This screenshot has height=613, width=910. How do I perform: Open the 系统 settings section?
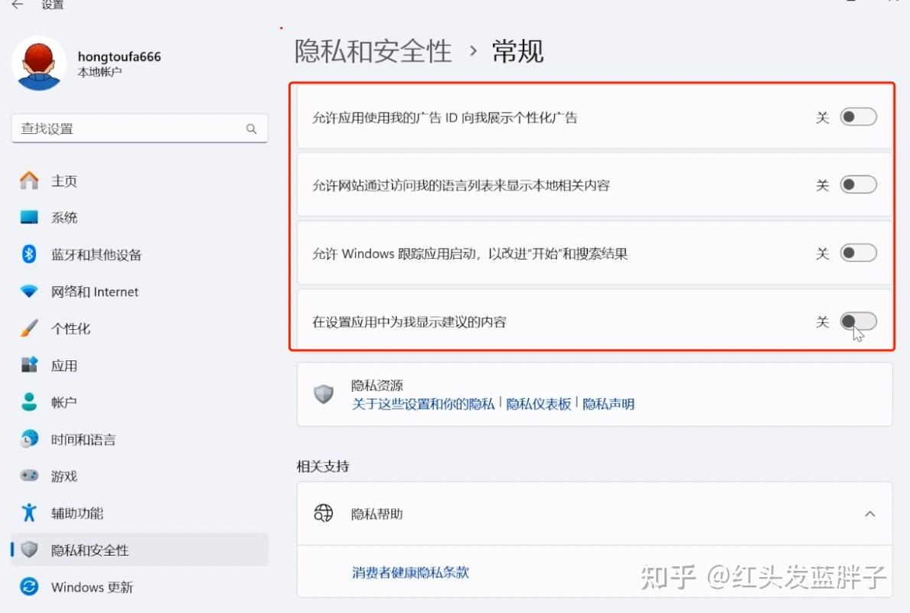click(x=139, y=217)
